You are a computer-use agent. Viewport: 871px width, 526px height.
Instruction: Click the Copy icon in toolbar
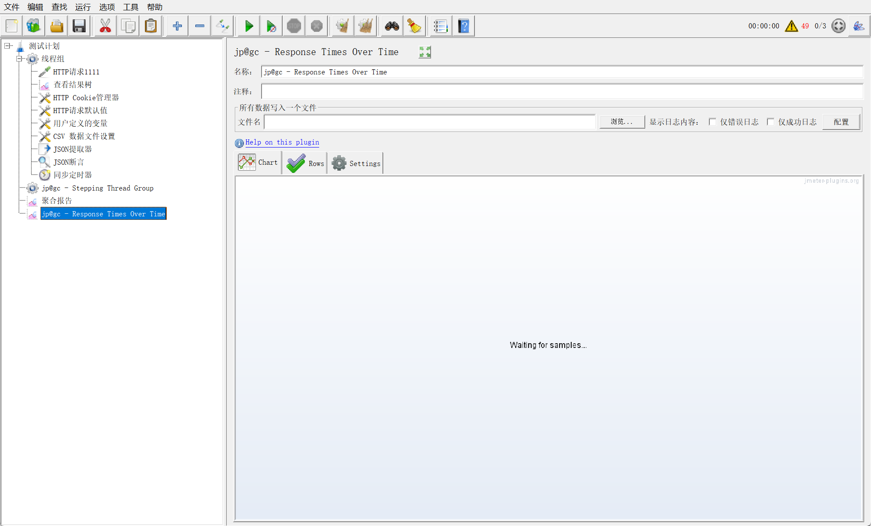128,26
